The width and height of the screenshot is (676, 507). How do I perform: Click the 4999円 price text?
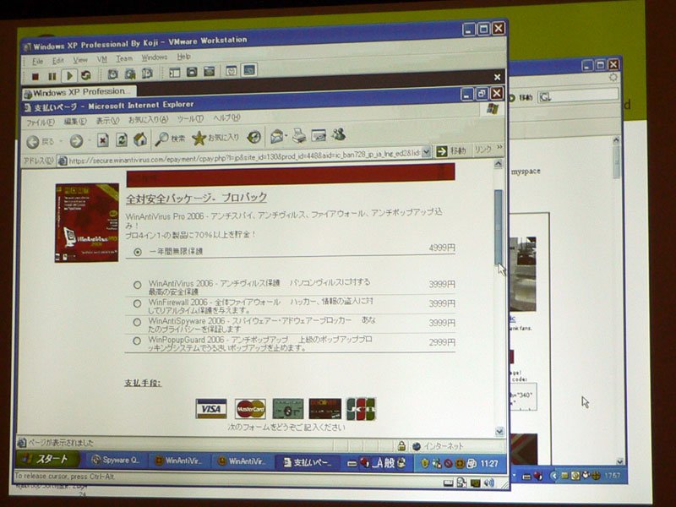coord(442,248)
